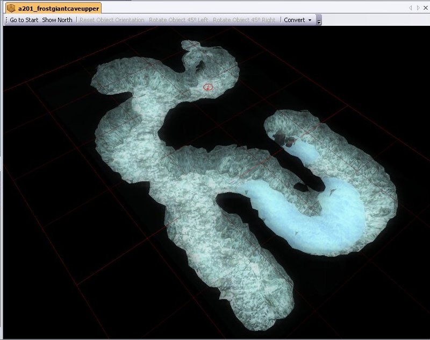Select the red start location marker
The width and height of the screenshot is (430, 340).
(x=208, y=87)
